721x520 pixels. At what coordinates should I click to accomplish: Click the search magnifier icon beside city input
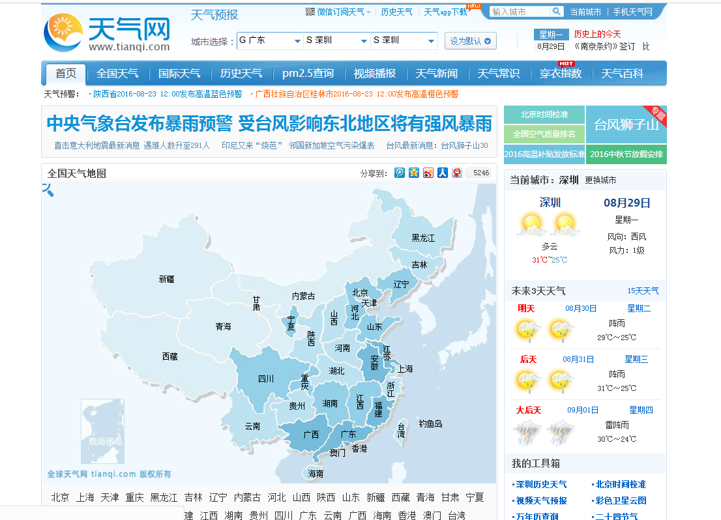(x=556, y=12)
